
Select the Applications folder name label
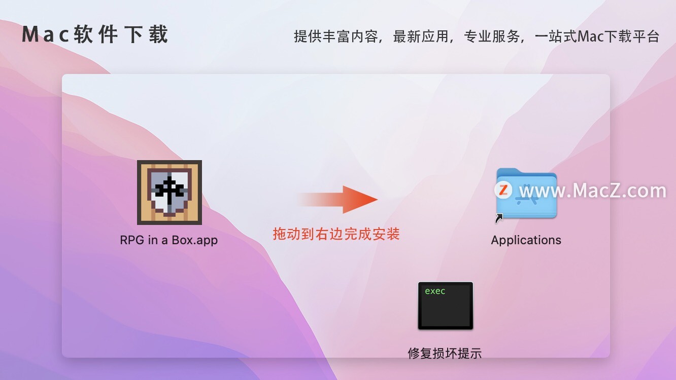click(x=526, y=240)
